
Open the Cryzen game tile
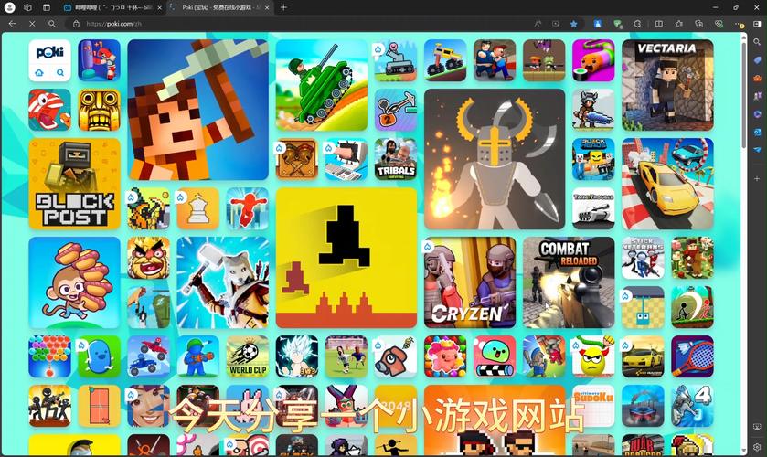click(470, 282)
